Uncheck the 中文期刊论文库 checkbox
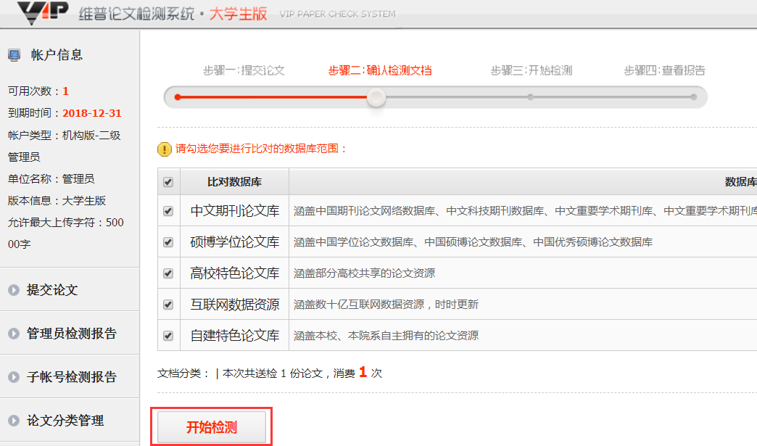This screenshot has width=757, height=446. 168,212
